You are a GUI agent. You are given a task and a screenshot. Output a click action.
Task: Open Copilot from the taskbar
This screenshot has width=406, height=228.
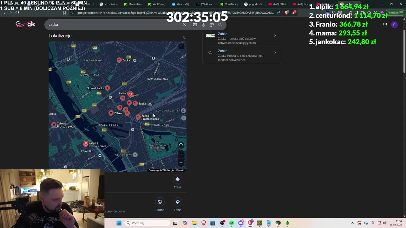(185, 223)
